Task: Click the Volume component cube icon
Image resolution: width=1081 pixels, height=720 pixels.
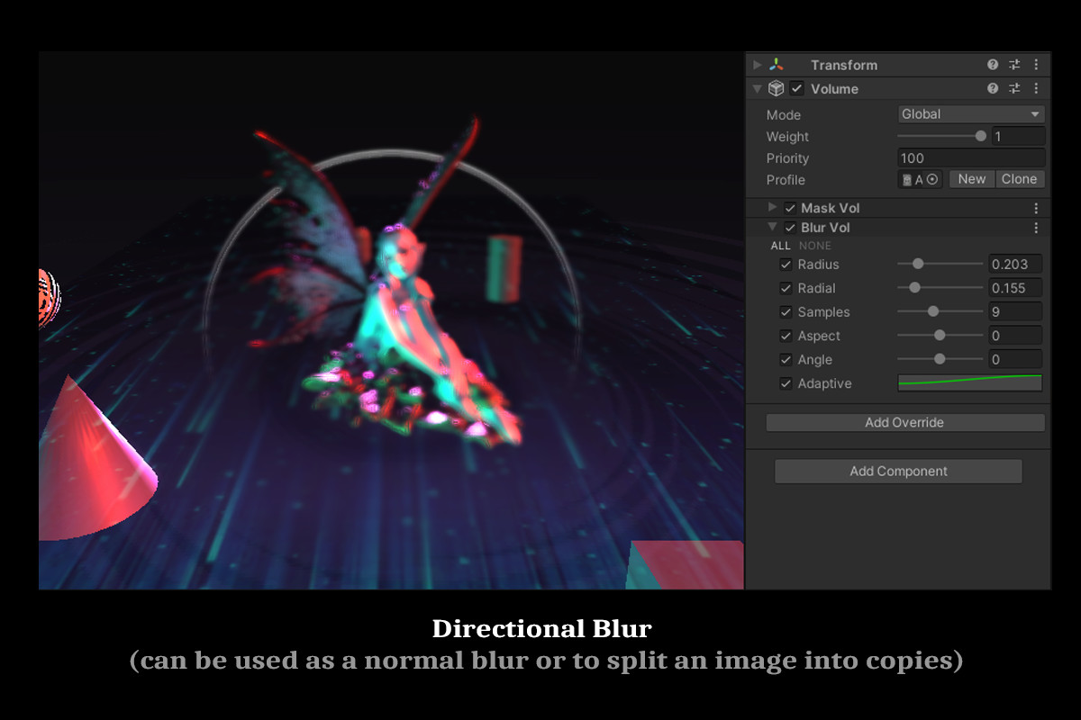Action: [x=776, y=88]
